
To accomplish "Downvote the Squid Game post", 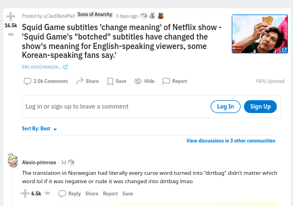I will (x=11, y=35).
